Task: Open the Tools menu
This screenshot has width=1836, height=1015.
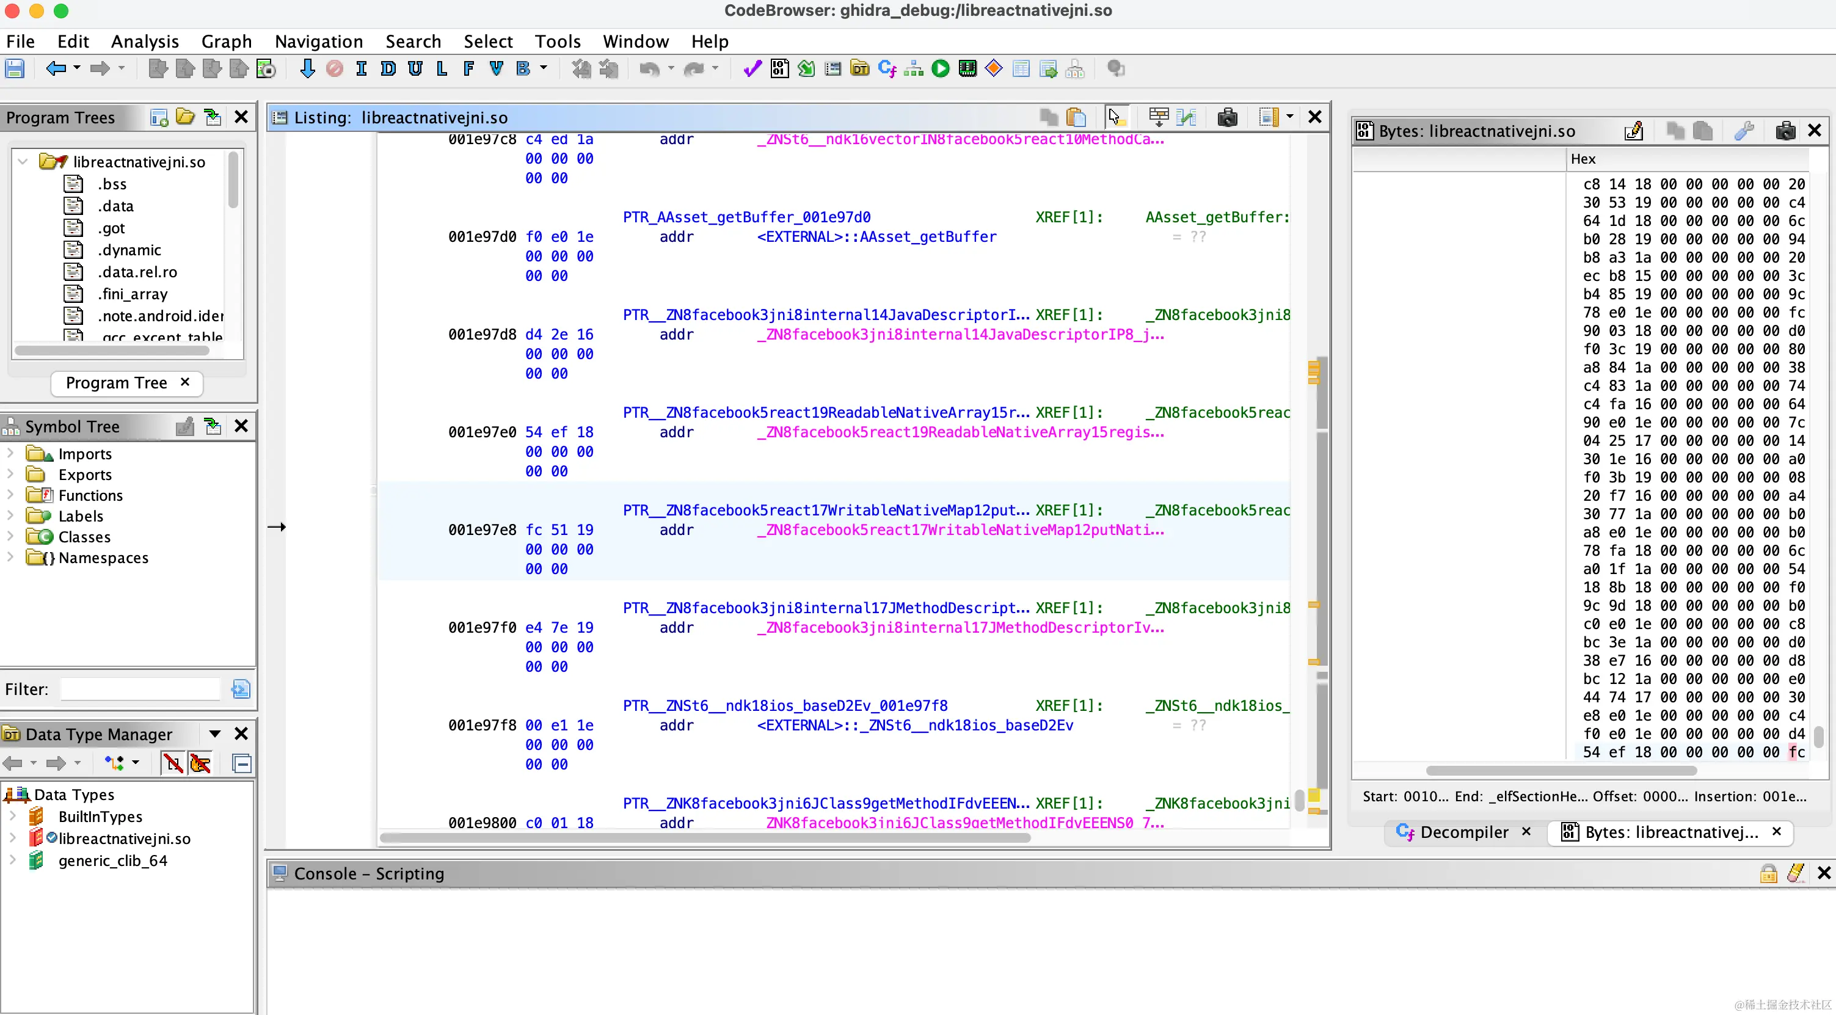Action: pos(558,42)
